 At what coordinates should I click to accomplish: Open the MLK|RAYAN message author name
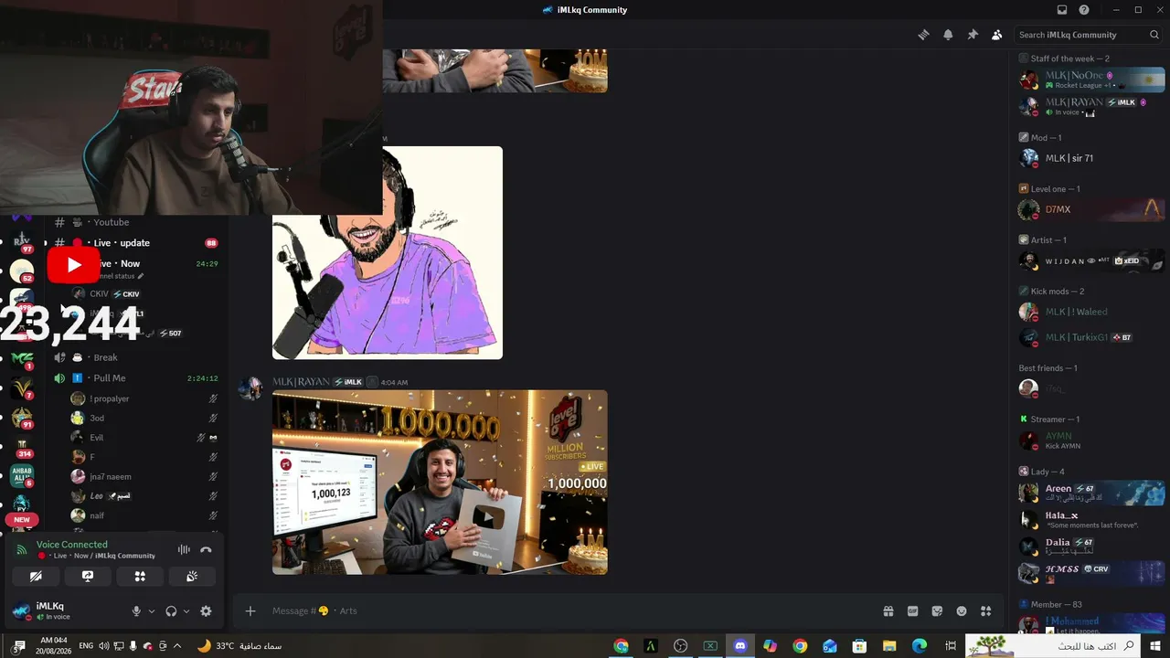(301, 382)
